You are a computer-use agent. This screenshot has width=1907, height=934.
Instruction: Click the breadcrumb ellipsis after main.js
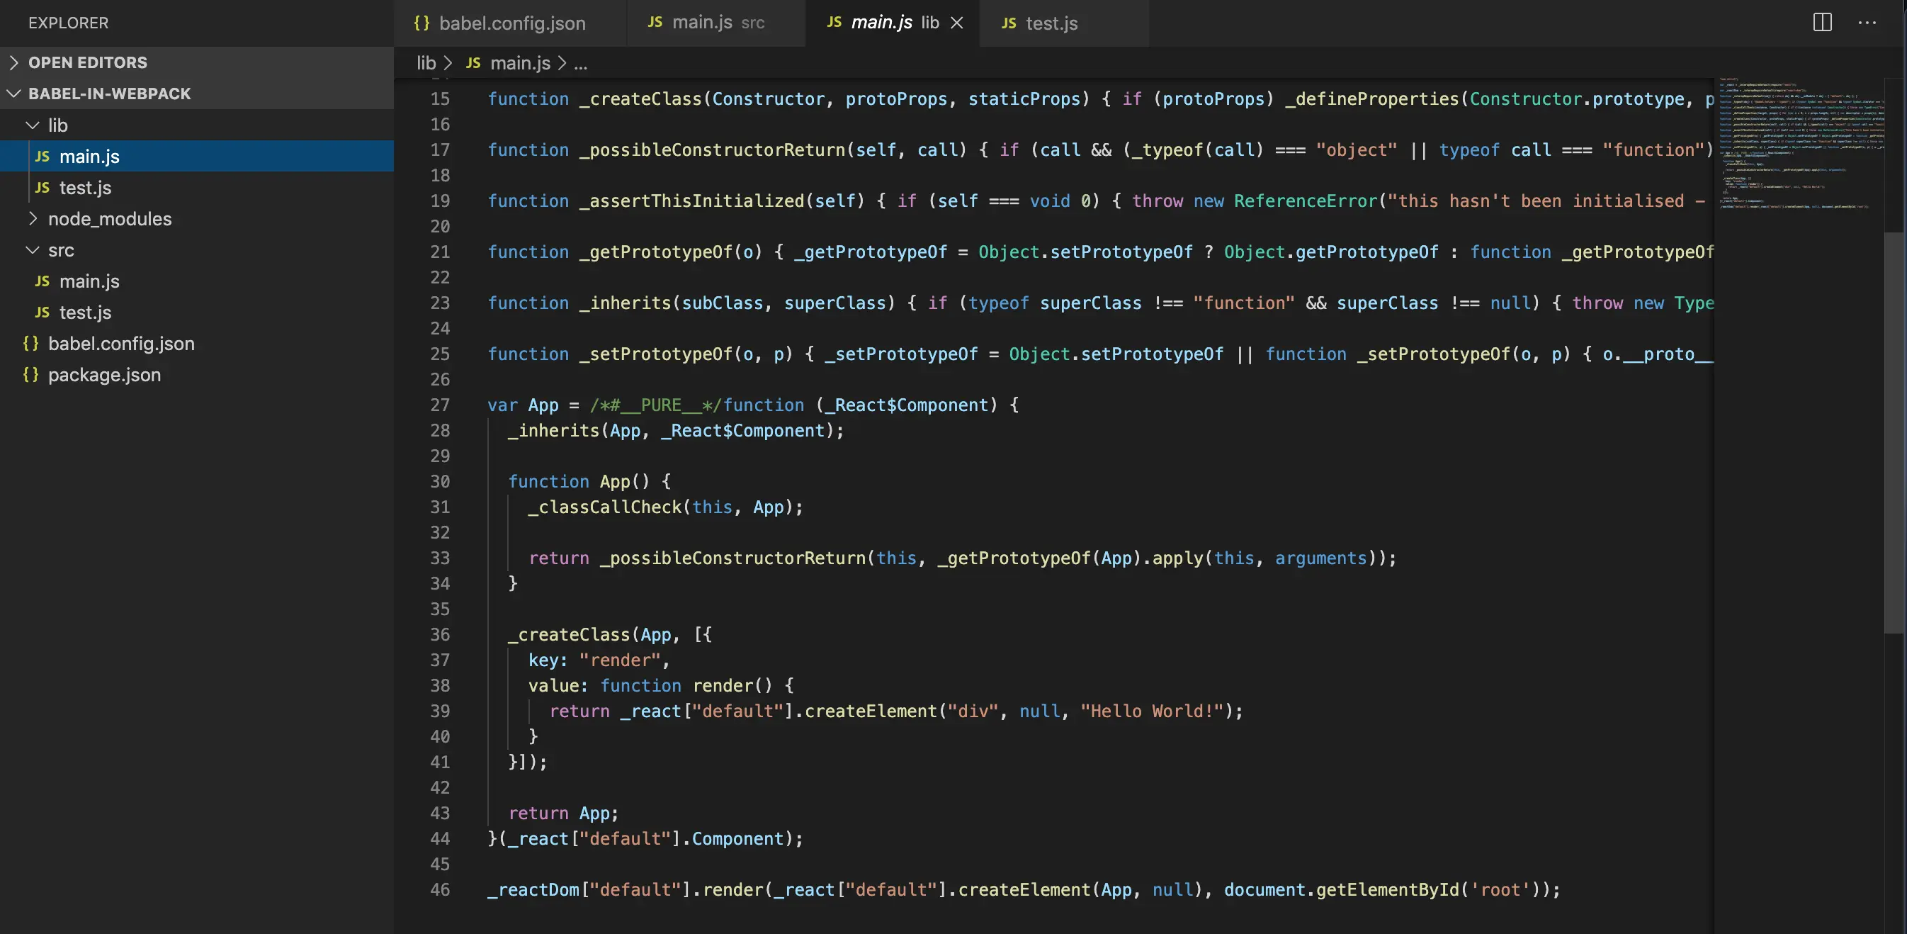pyautogui.click(x=580, y=64)
